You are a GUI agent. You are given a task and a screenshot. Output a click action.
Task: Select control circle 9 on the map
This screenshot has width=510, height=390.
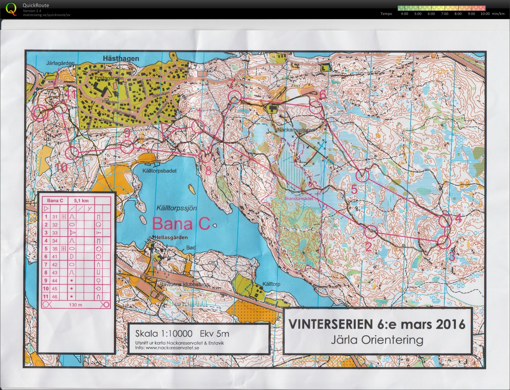[127, 147]
